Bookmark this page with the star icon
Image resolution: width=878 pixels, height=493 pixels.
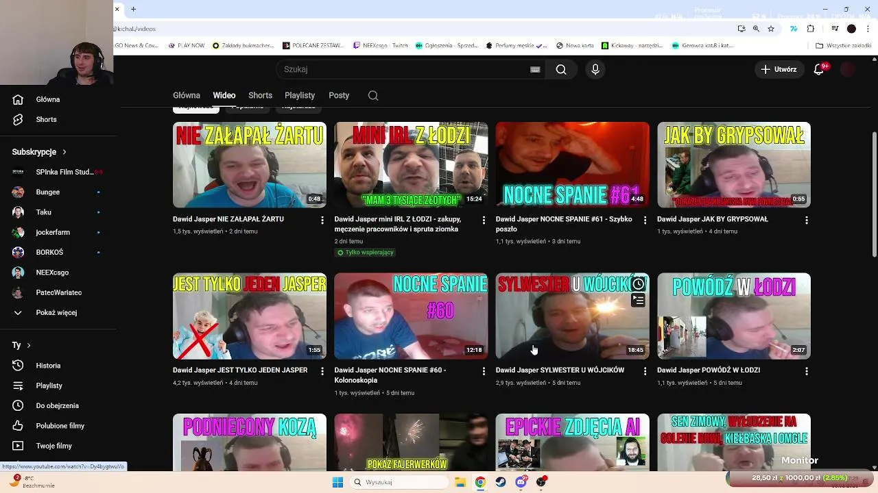(x=771, y=29)
